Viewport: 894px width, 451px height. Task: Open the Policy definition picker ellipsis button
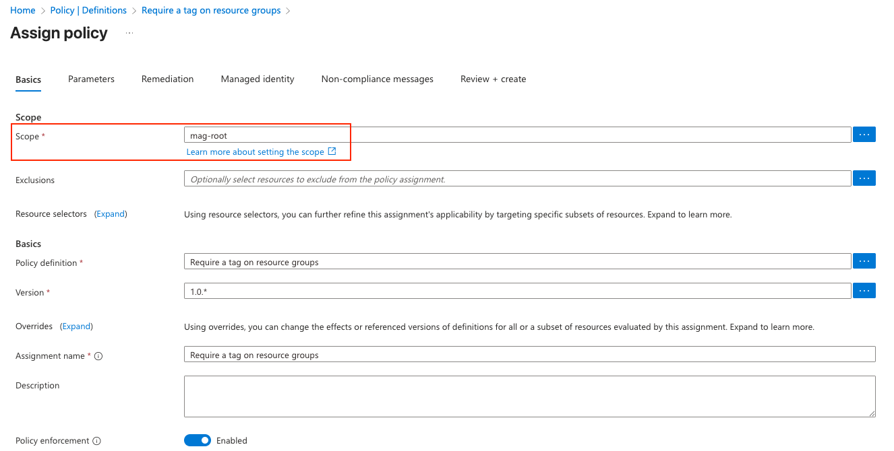pyautogui.click(x=864, y=261)
